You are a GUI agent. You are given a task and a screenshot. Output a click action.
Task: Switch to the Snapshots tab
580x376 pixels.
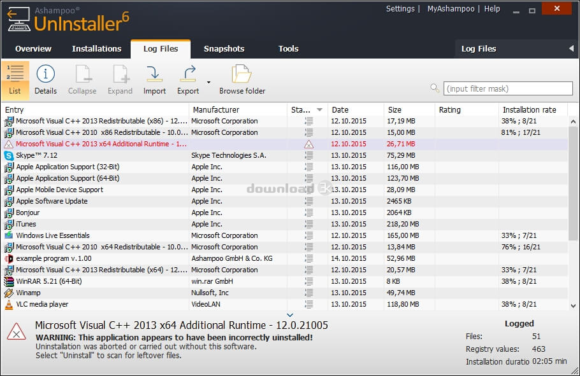coord(223,48)
